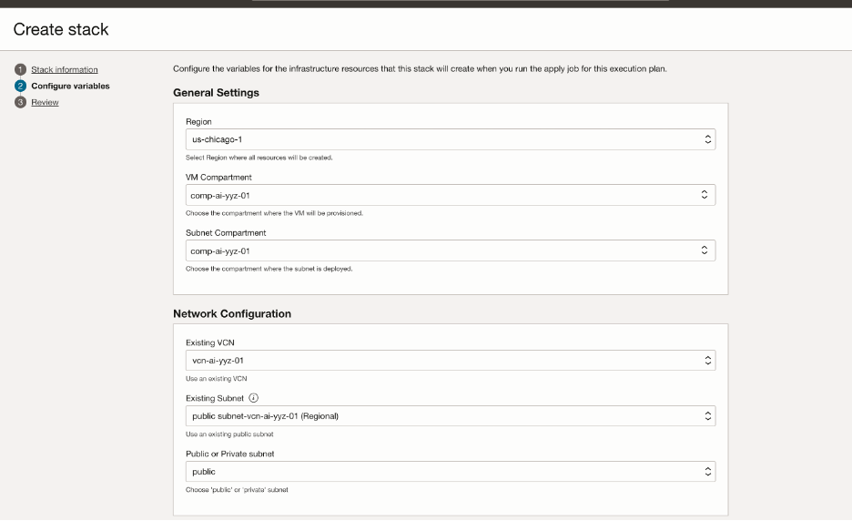Expand the Subnet Compartment dropdown
This screenshot has height=521, width=852.
(x=437, y=250)
